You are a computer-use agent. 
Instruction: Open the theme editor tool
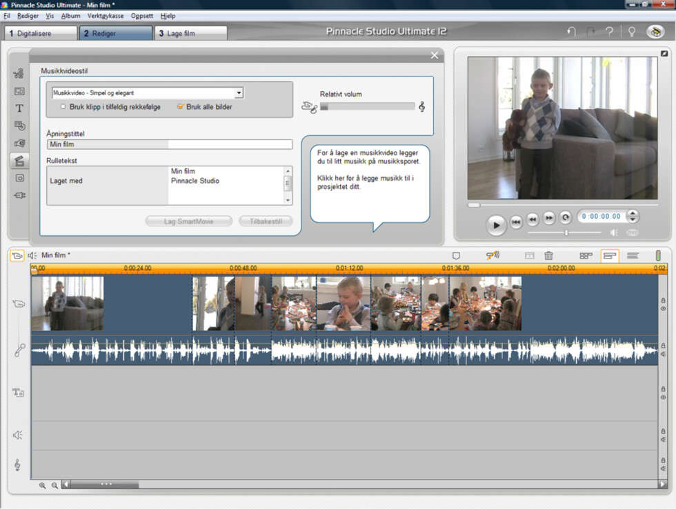point(19,91)
